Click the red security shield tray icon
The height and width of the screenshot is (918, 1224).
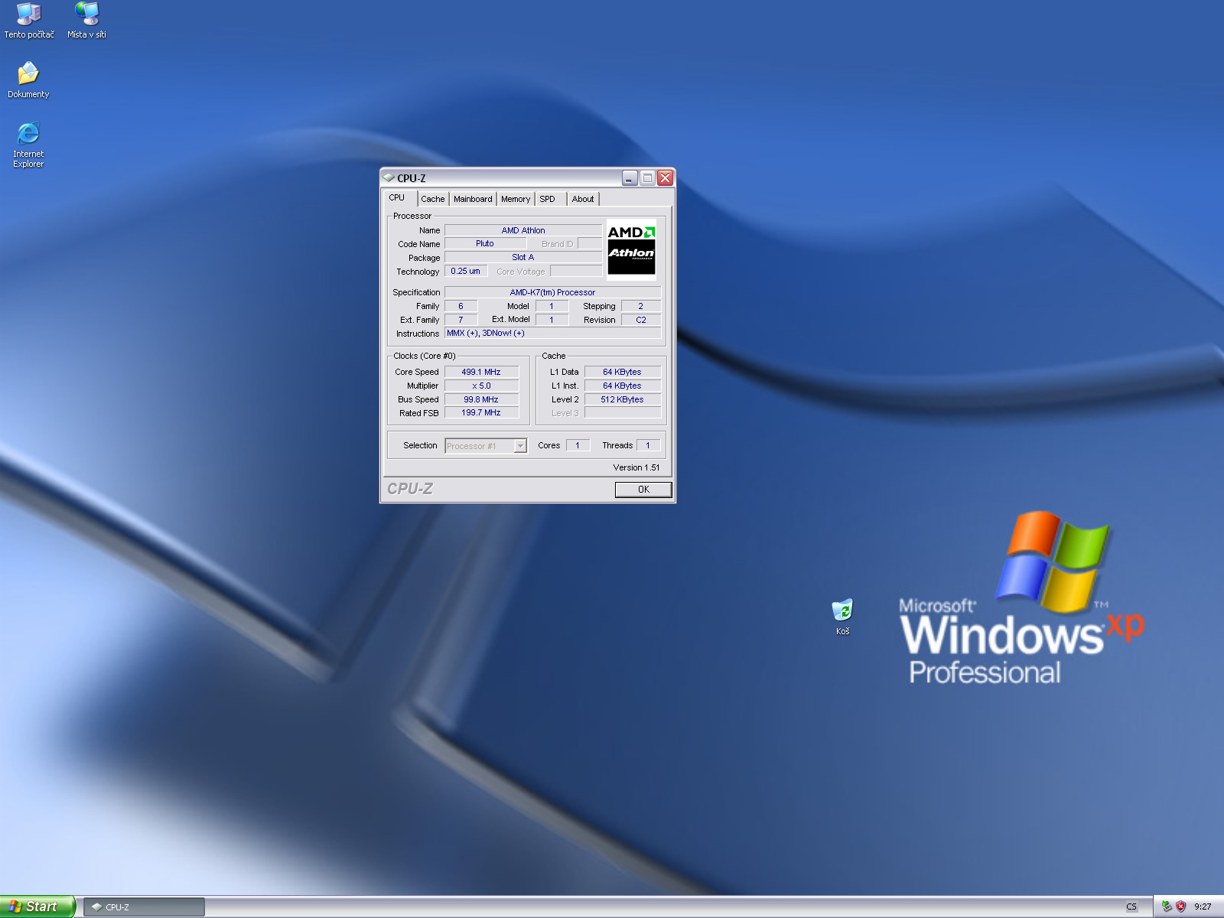(x=1180, y=907)
